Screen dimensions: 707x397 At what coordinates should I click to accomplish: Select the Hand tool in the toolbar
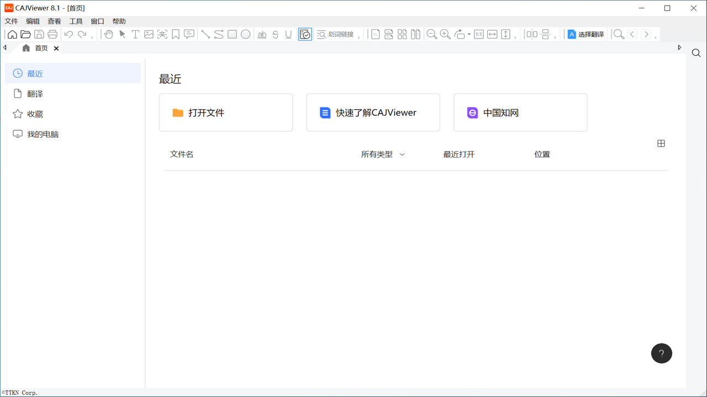(x=108, y=34)
